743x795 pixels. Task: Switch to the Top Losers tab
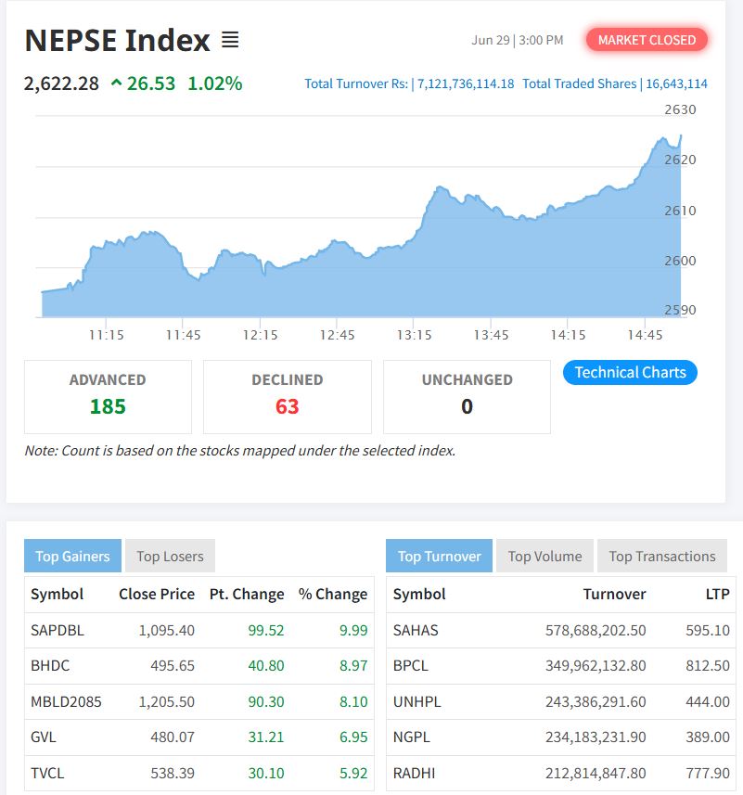(170, 557)
